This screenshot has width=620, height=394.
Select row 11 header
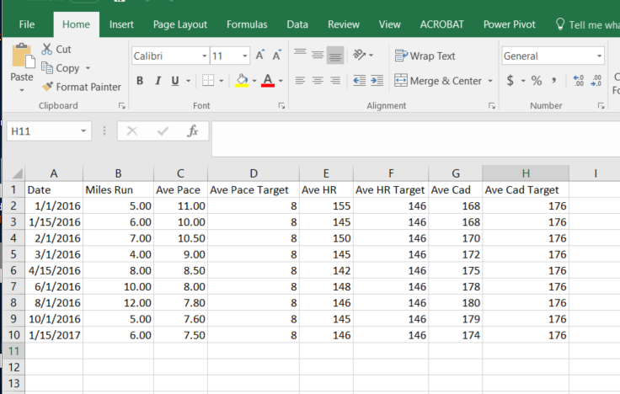(13, 351)
